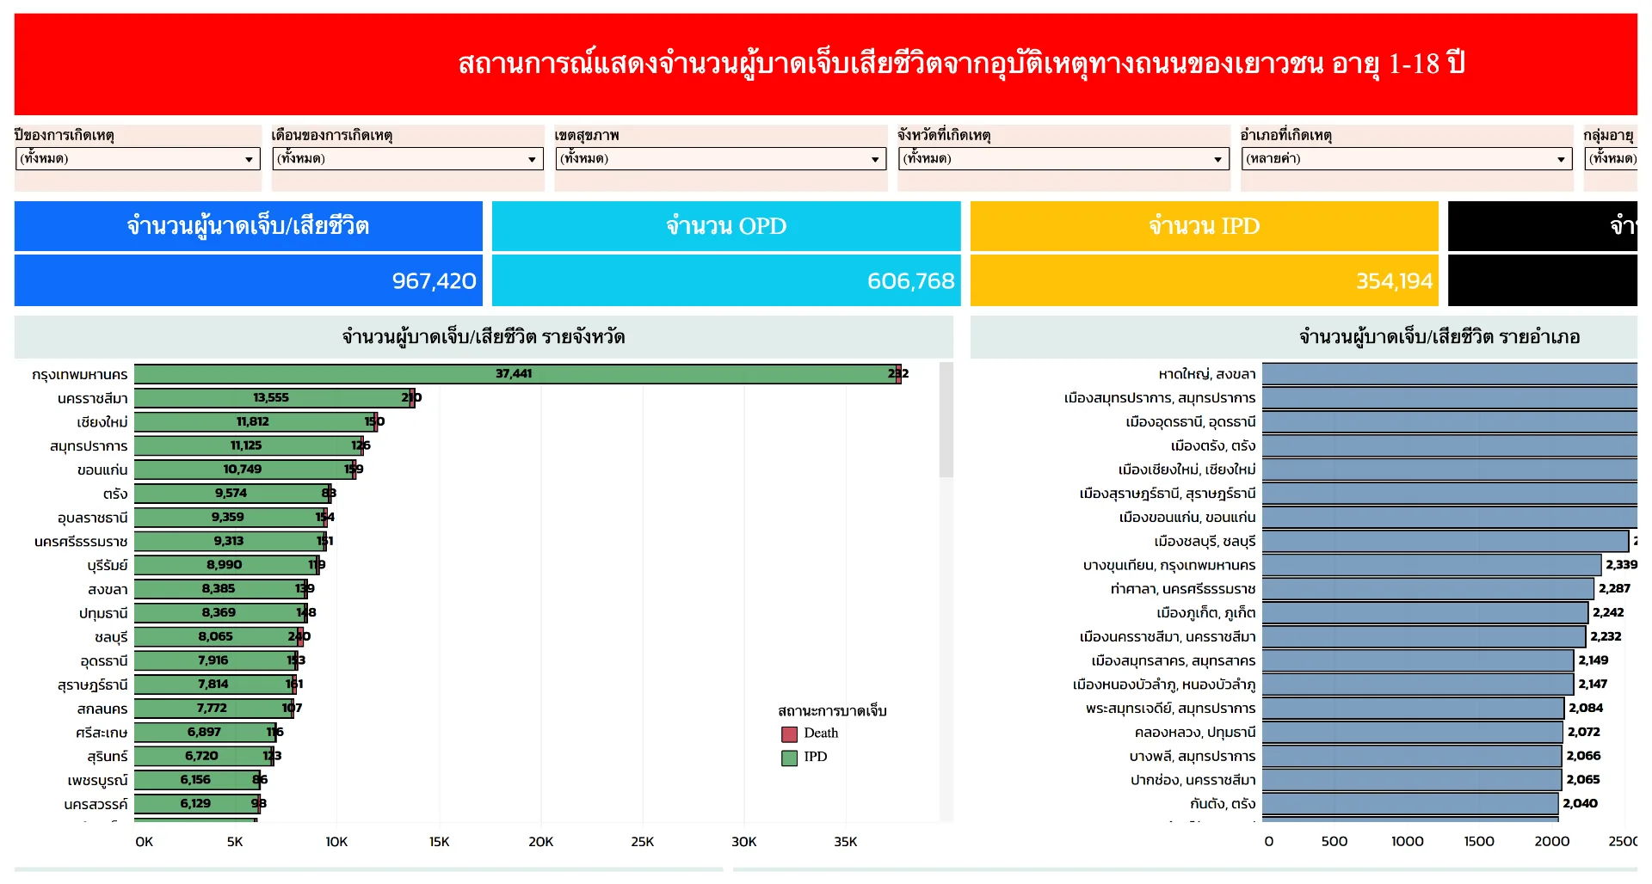Click the red dashboard title banner
Viewport: 1652px width, 884px height.
(x=826, y=64)
